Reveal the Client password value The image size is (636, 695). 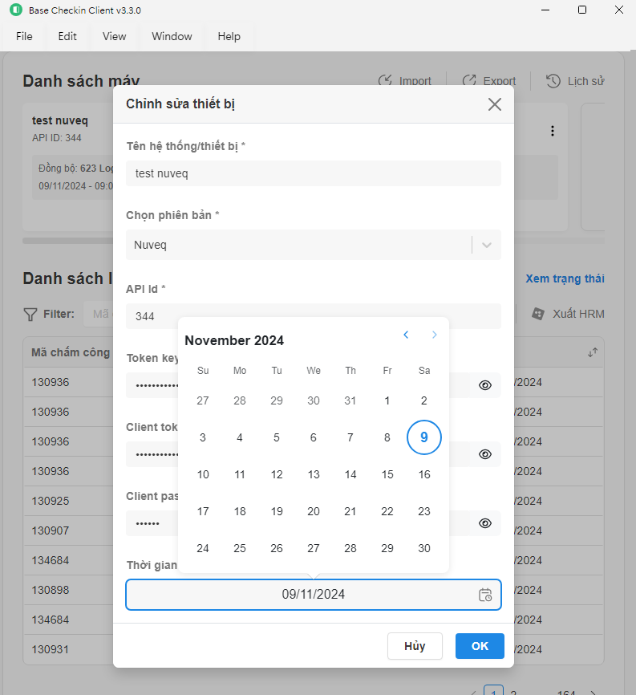click(x=485, y=523)
